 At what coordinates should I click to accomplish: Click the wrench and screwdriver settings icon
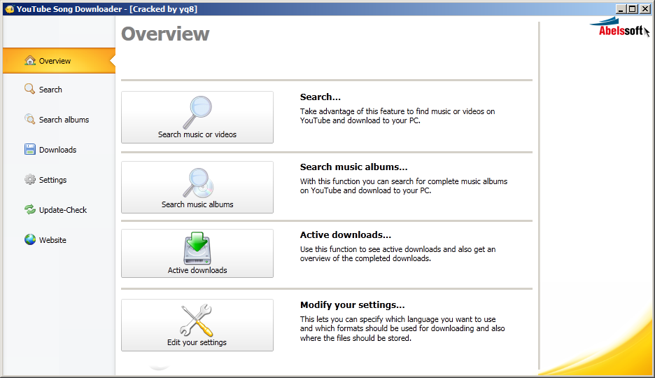pos(197,321)
